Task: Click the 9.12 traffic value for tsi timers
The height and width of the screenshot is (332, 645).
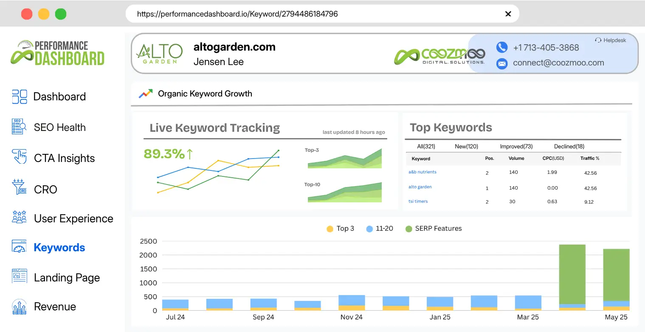Action: (x=589, y=202)
